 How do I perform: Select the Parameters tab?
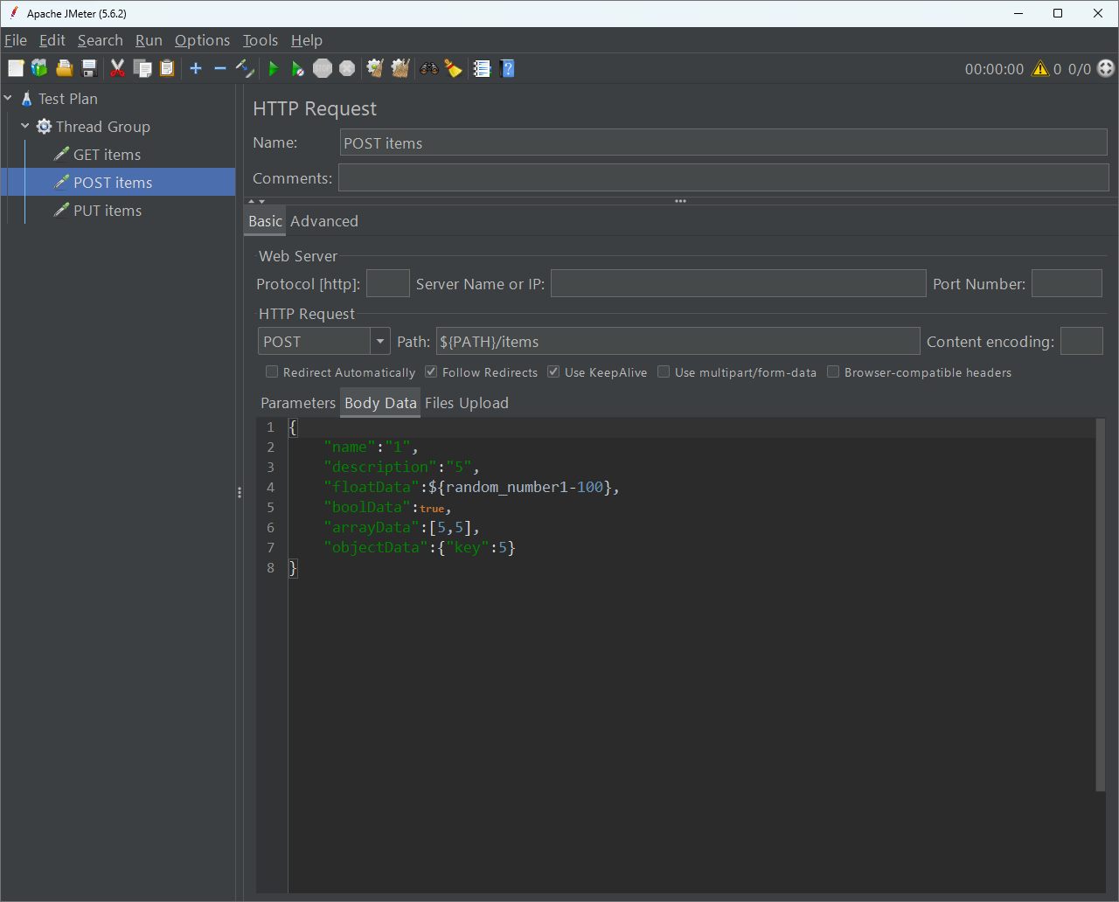point(297,403)
